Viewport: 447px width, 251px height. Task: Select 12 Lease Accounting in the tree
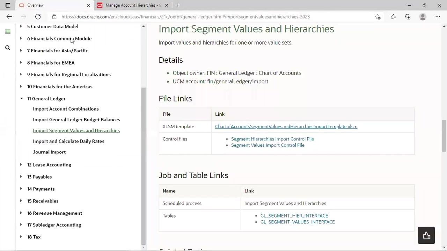coord(49,165)
